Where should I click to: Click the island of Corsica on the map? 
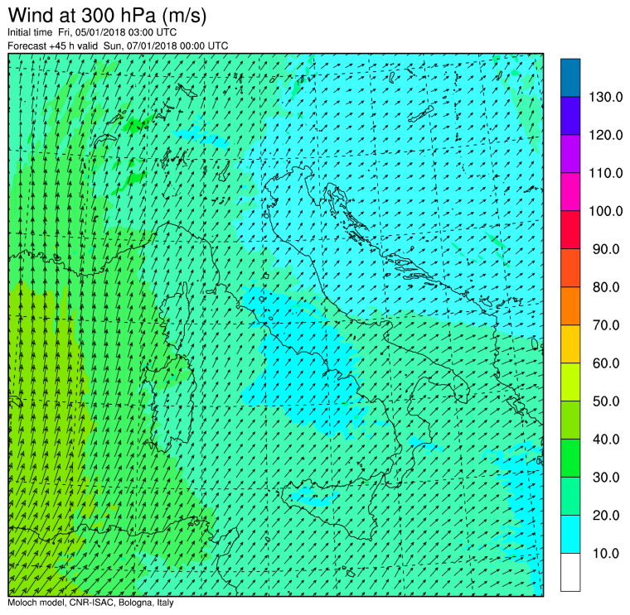[175, 317]
